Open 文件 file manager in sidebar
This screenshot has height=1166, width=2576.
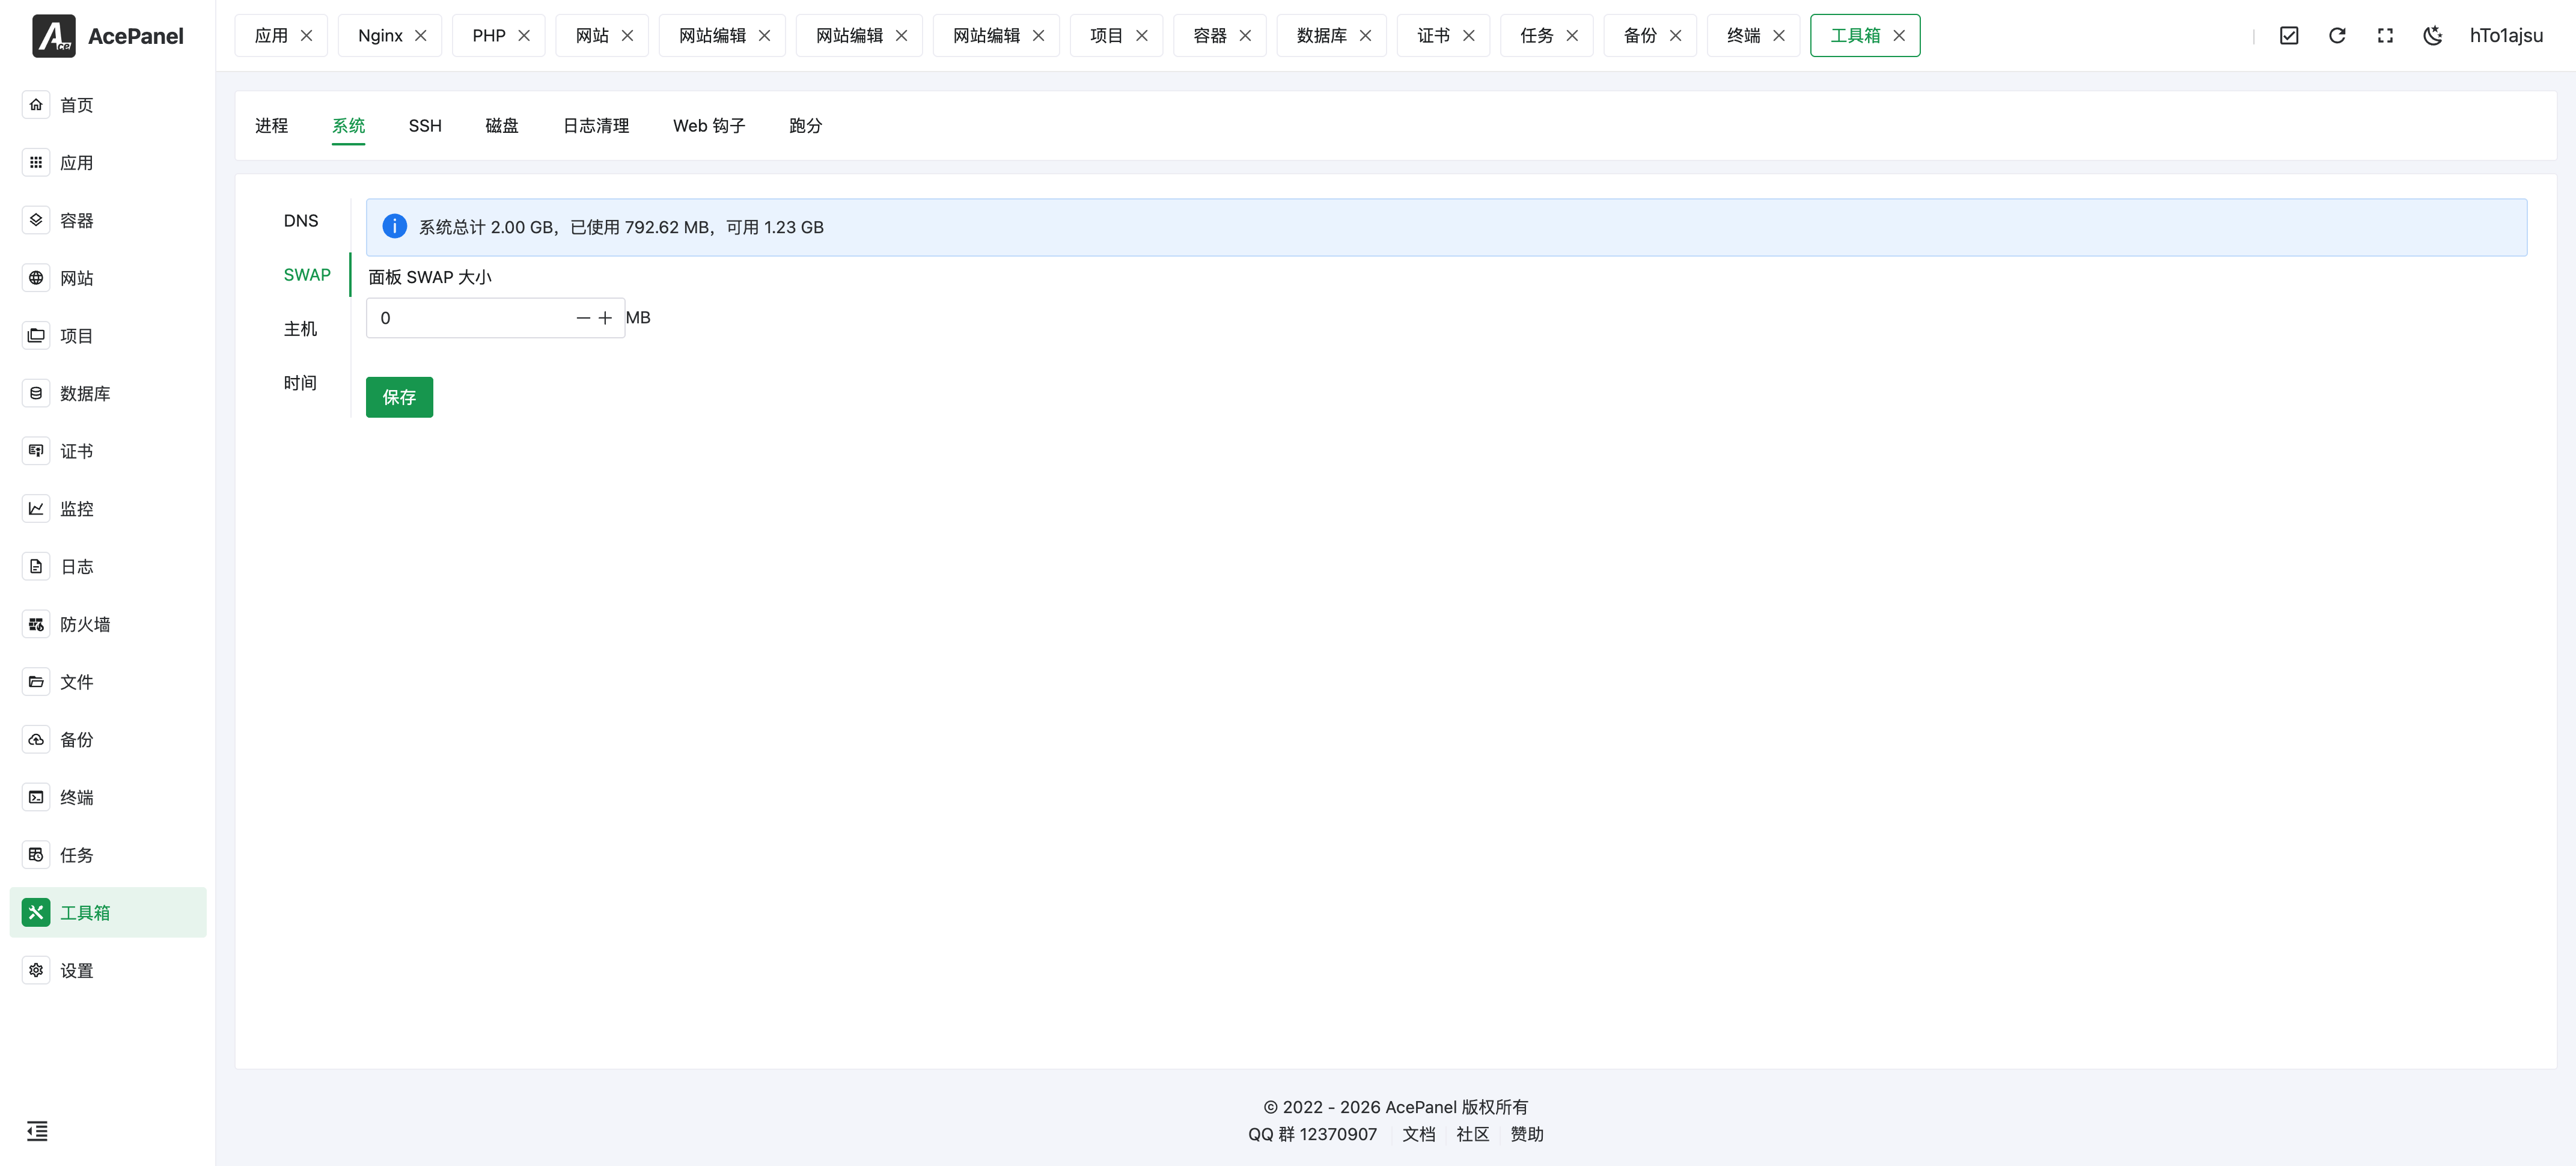pos(76,682)
